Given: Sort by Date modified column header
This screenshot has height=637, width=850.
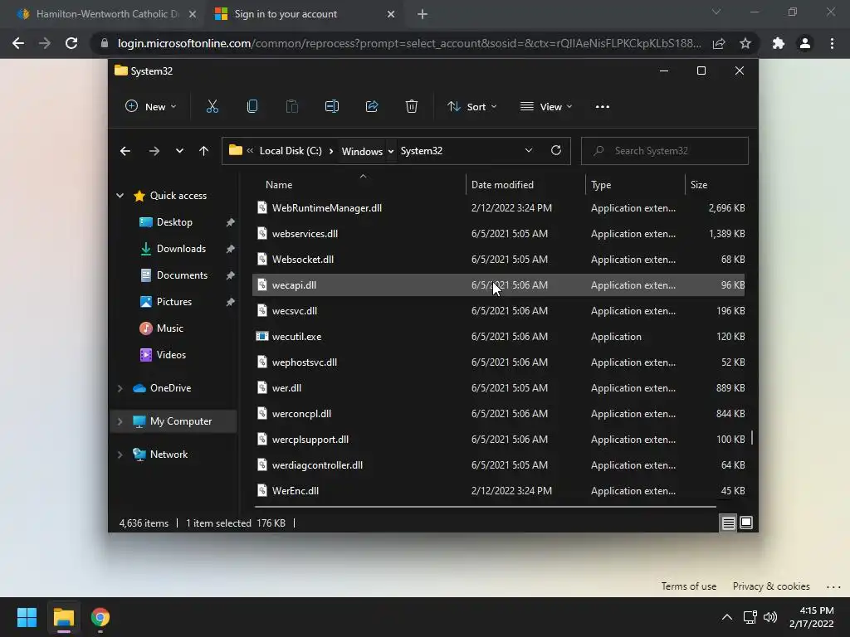Looking at the screenshot, I should click(502, 185).
